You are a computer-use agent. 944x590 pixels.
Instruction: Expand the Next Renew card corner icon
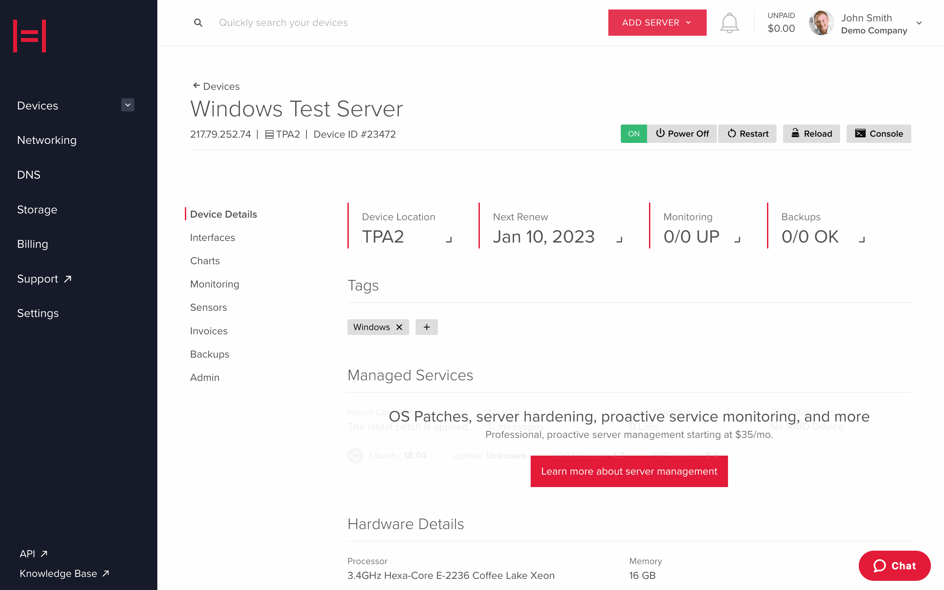tap(619, 239)
